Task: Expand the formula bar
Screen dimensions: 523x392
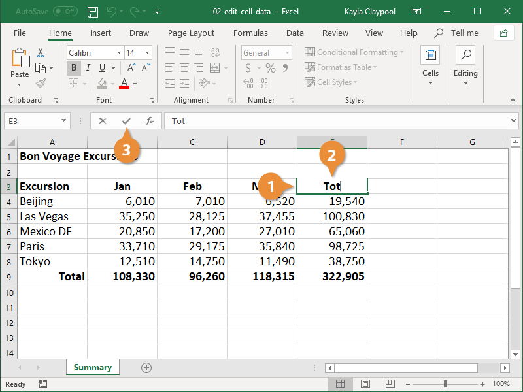Action: click(513, 121)
